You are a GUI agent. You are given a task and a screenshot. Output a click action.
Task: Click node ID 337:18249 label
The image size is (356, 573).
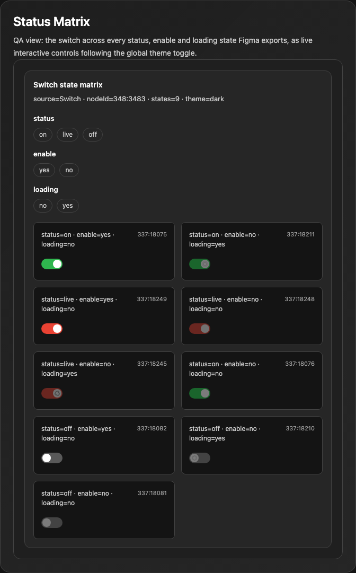point(152,299)
